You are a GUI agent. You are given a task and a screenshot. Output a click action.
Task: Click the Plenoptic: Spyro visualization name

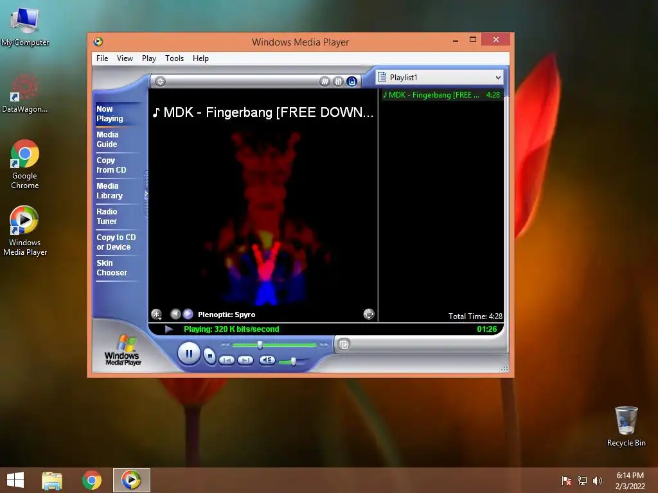(227, 315)
